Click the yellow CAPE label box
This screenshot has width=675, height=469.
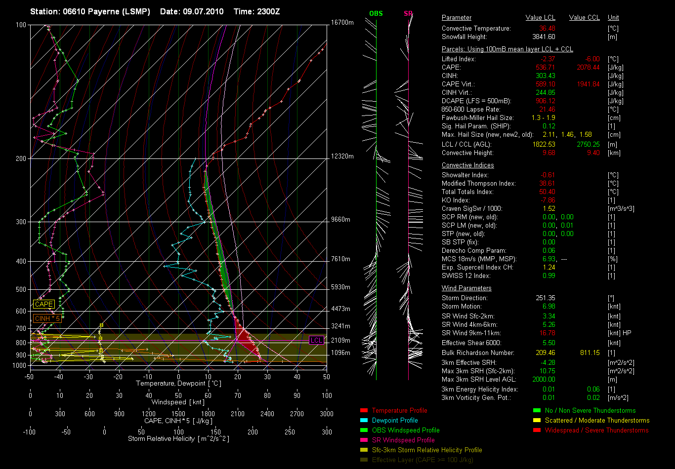[x=43, y=305]
